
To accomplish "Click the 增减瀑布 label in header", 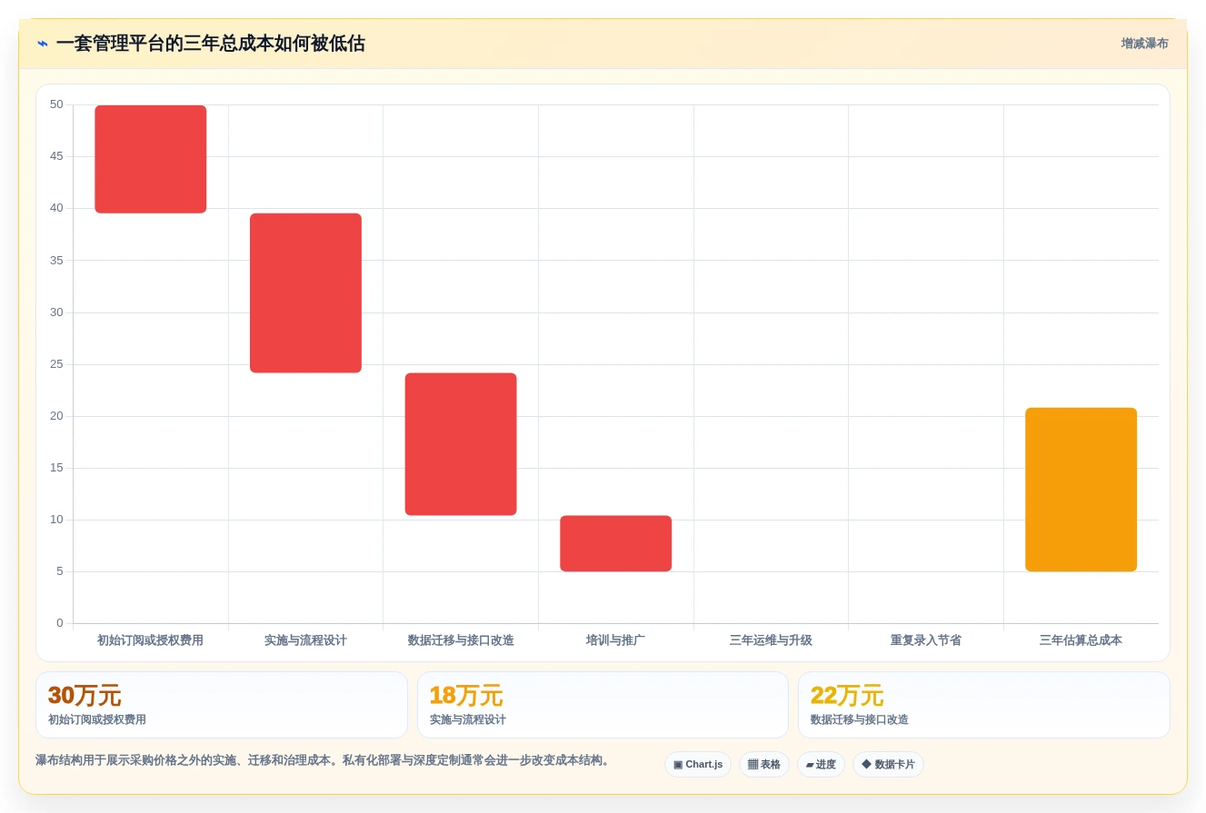I will (1144, 44).
